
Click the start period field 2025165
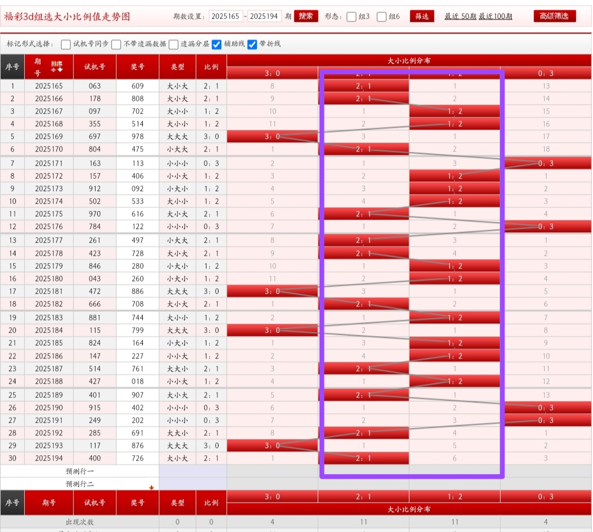click(x=226, y=16)
